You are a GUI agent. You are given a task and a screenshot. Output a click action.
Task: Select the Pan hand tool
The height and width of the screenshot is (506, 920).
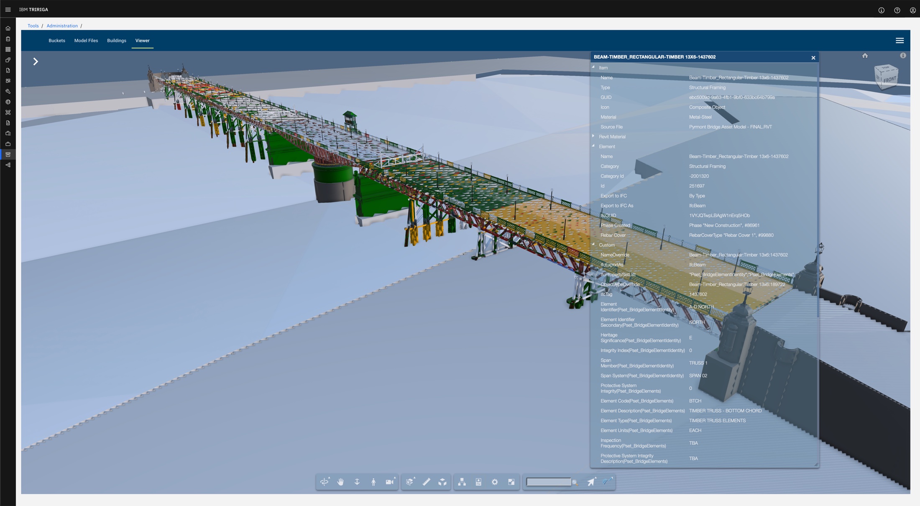(340, 482)
